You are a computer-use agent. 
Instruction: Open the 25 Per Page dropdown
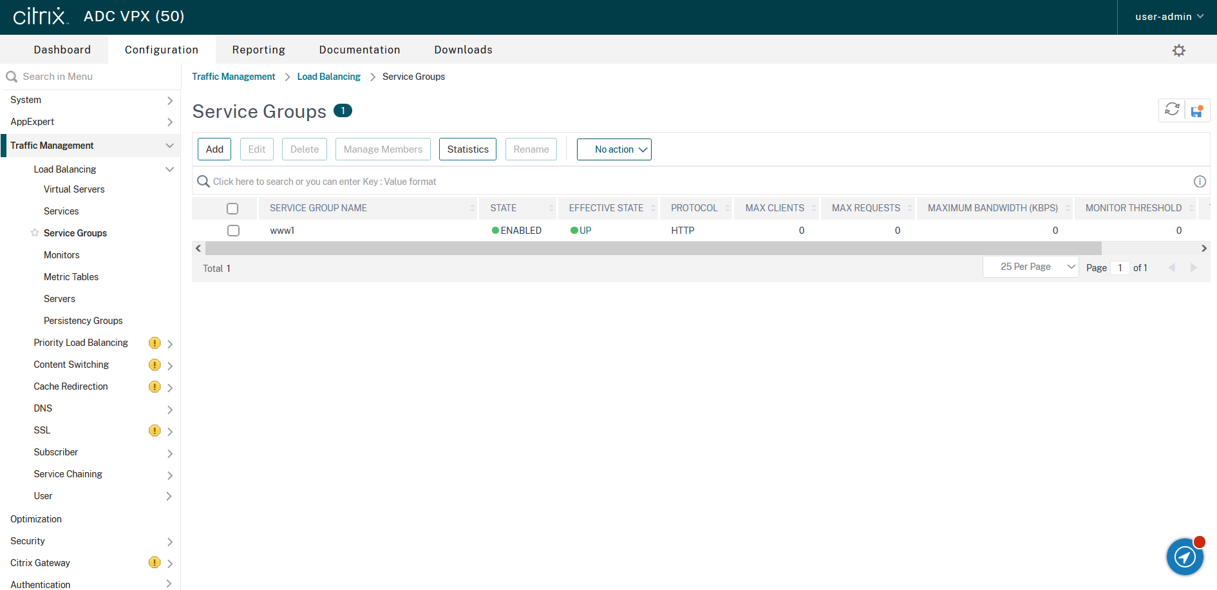pyautogui.click(x=1030, y=267)
